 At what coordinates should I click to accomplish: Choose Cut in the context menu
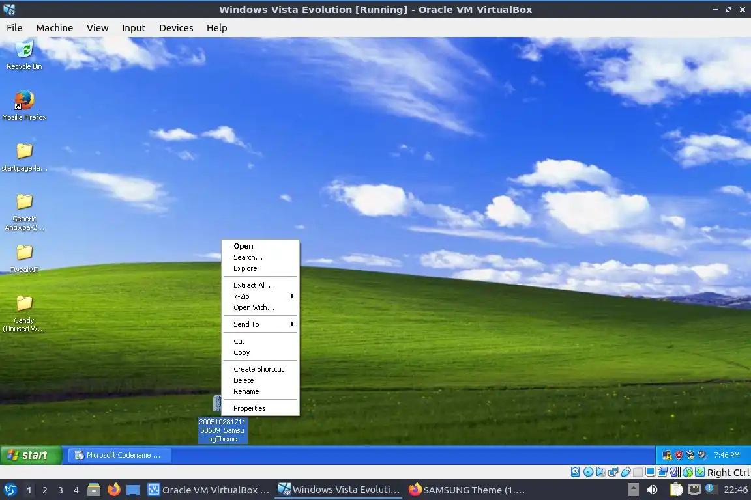click(261, 341)
